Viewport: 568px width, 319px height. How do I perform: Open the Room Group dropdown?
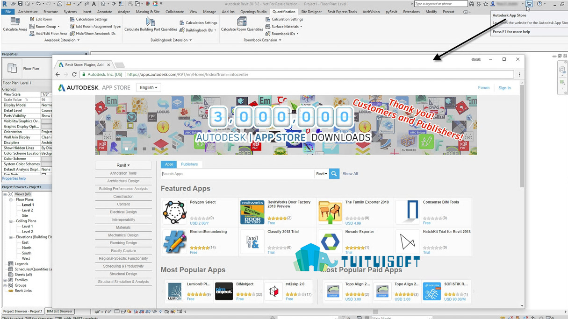[x=44, y=27]
